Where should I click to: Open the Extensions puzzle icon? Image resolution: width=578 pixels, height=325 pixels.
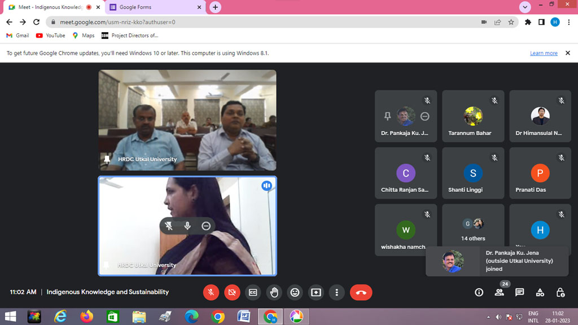click(x=528, y=22)
